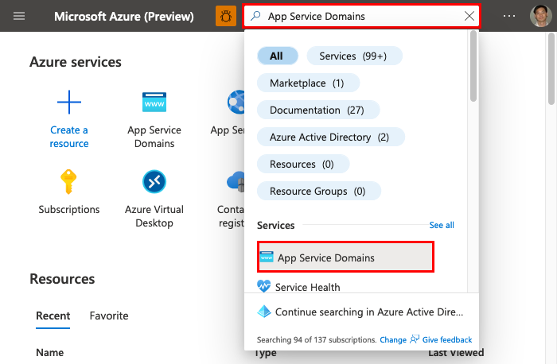The width and height of the screenshot is (557, 364).
Task: Click the orange bug report icon
Action: point(225,16)
